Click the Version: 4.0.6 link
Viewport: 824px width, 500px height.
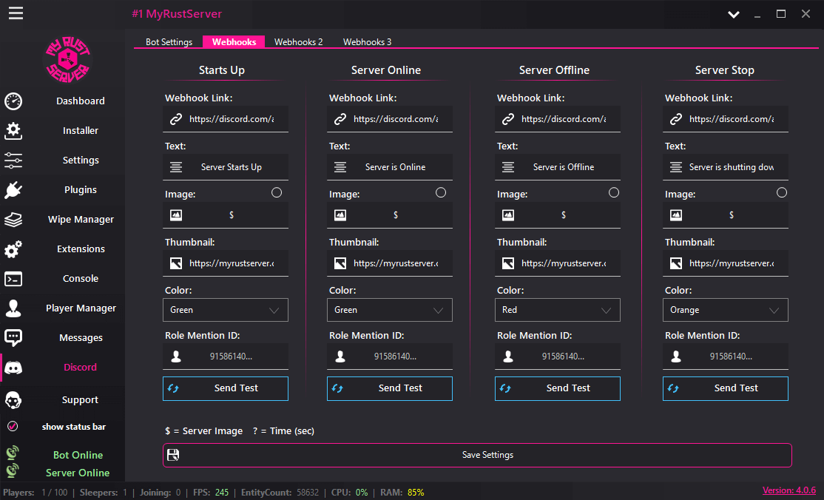789,490
